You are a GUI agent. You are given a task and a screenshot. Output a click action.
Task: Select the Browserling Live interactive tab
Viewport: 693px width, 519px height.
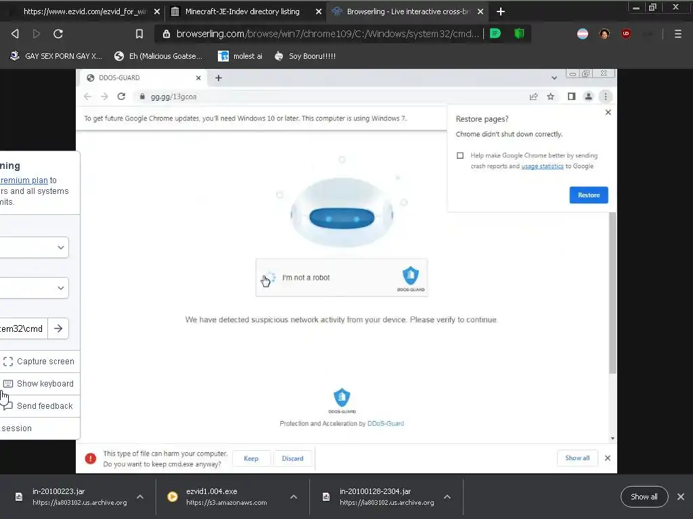pos(407,11)
